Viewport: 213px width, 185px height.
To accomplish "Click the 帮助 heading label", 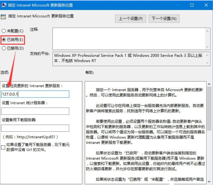I will coord(90,72).
